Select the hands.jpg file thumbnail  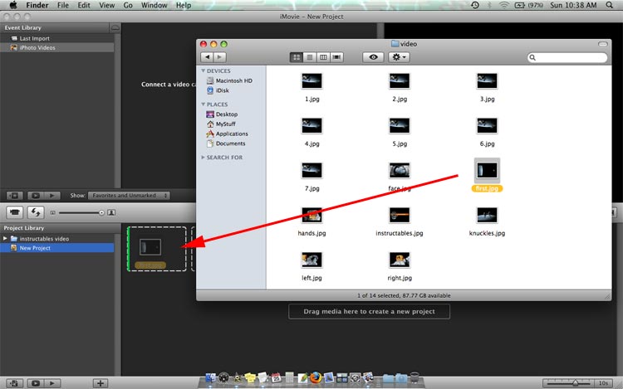point(311,216)
